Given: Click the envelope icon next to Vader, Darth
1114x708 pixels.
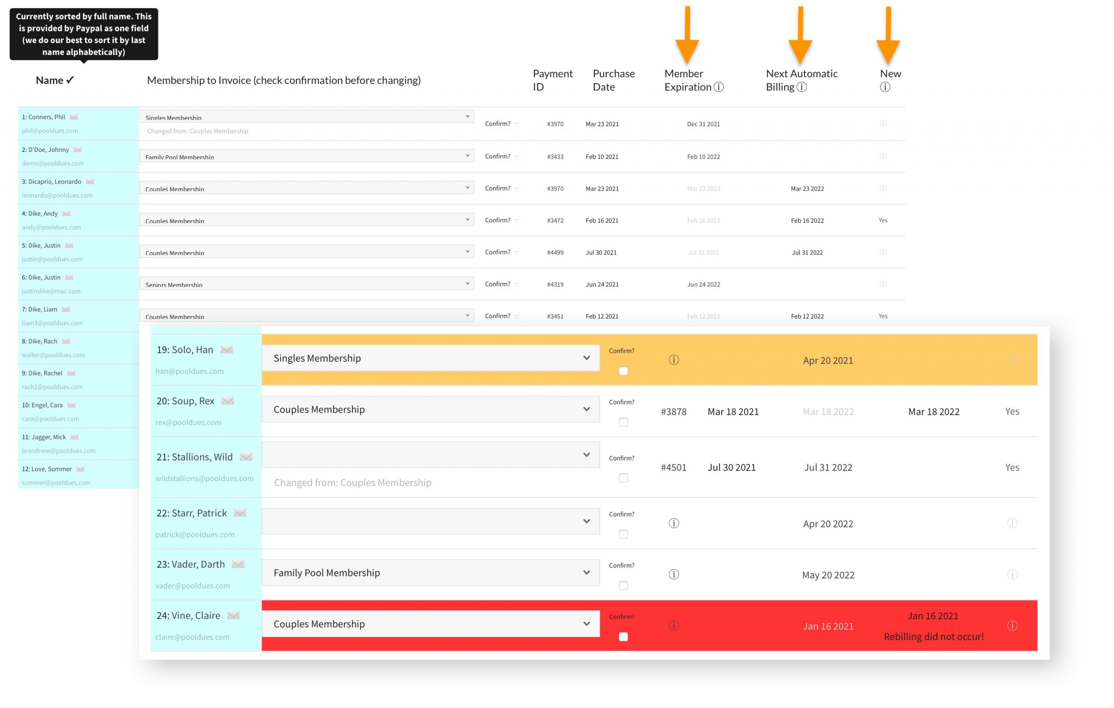Looking at the screenshot, I should pyautogui.click(x=238, y=564).
